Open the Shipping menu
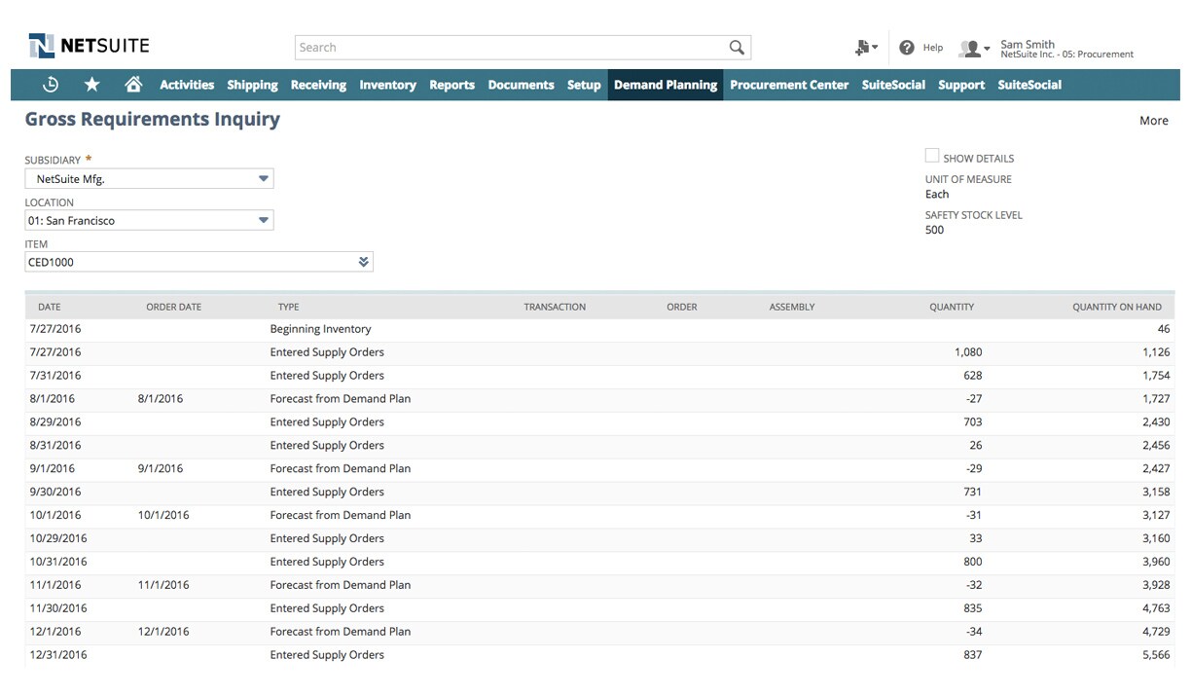The width and height of the screenshot is (1191, 696). [x=252, y=85]
